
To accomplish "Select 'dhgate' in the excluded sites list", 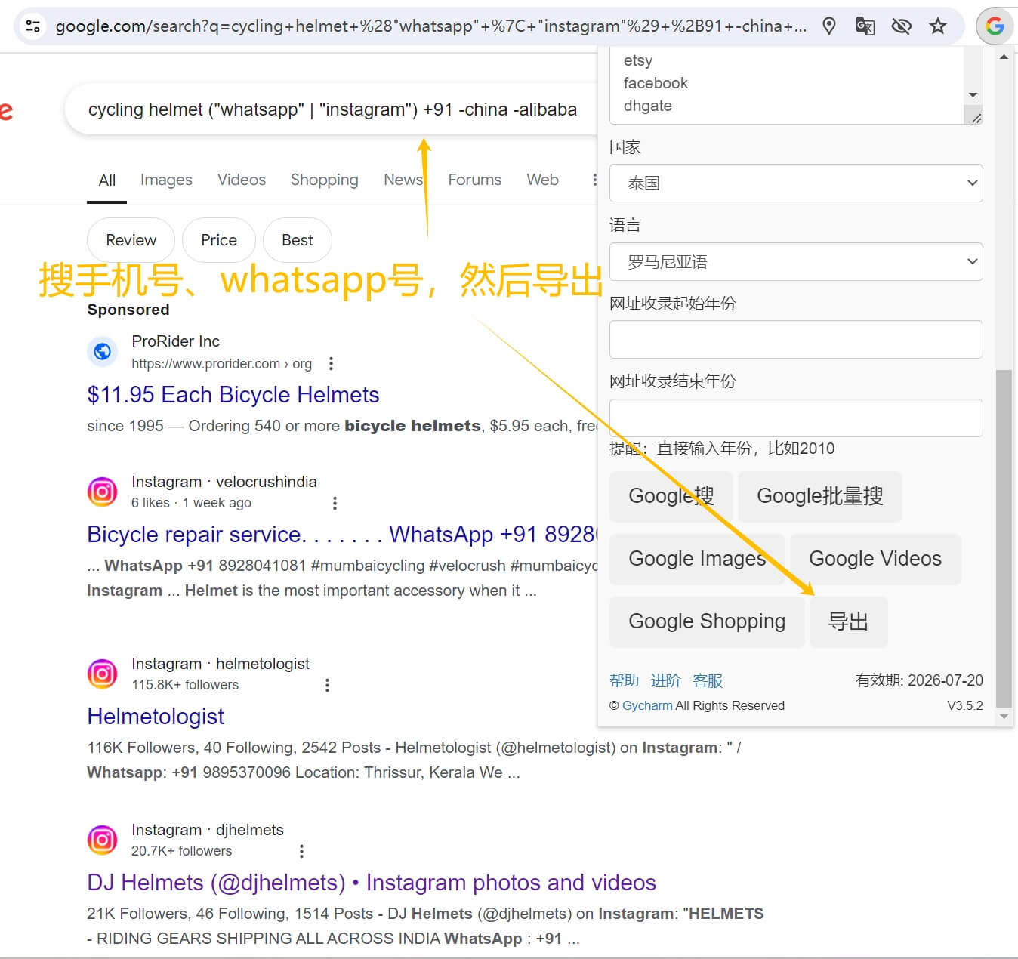I will 647,106.
